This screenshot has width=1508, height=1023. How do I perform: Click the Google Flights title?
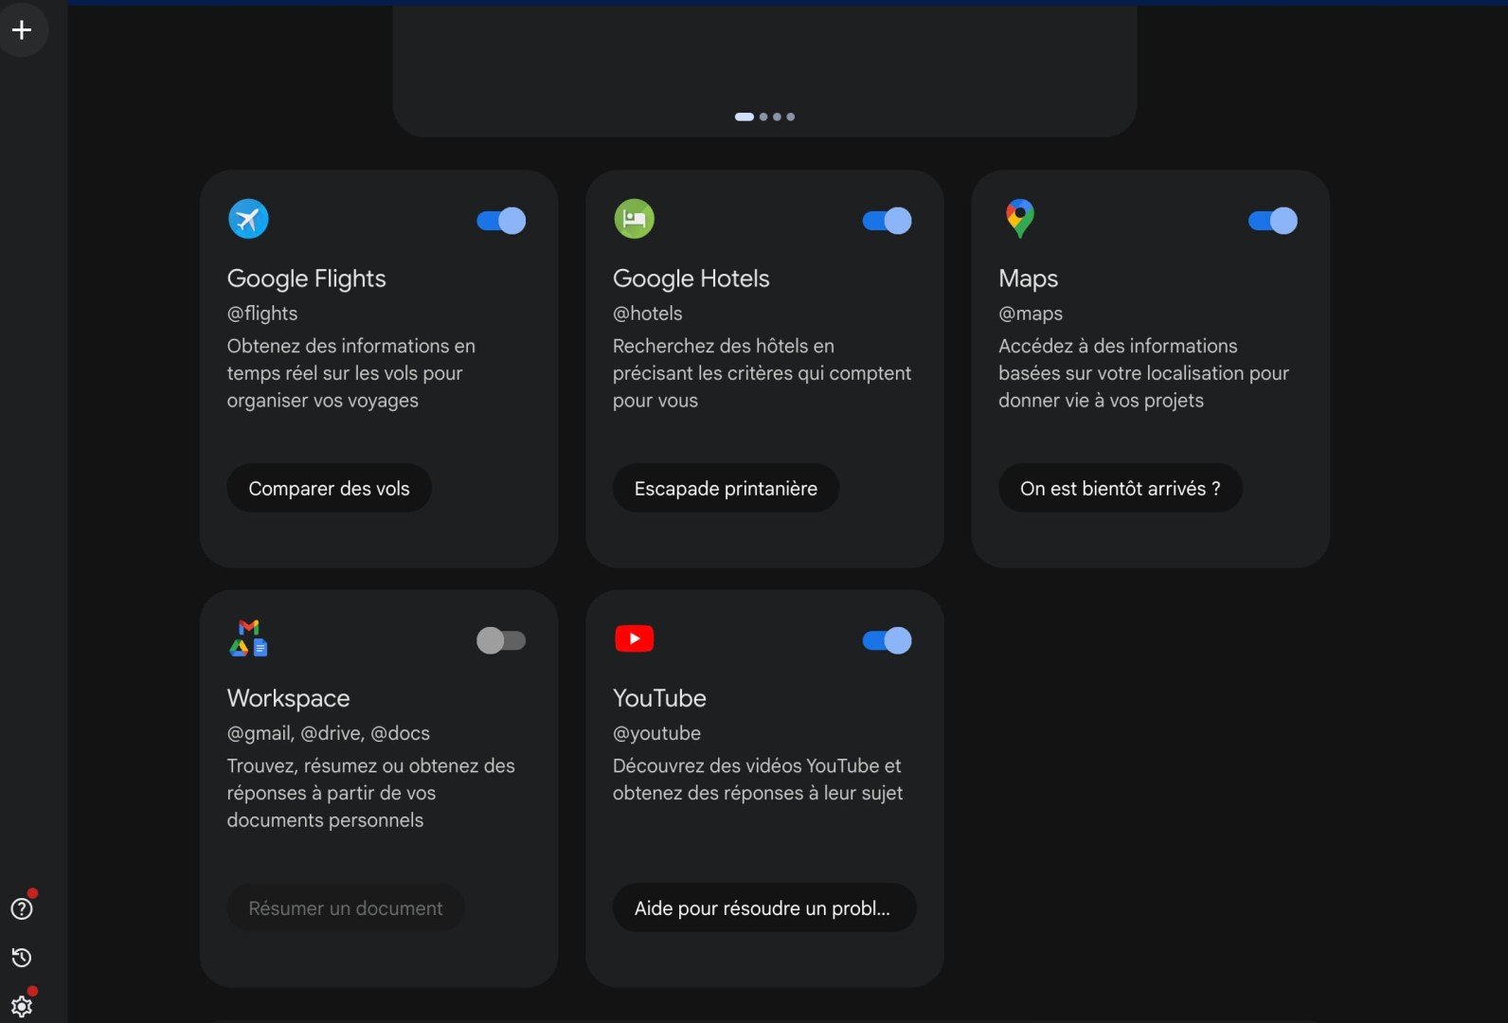tap(306, 278)
